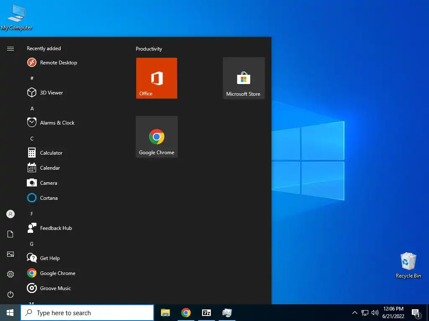
Task: Focus the taskbar search box
Action: pos(87,313)
